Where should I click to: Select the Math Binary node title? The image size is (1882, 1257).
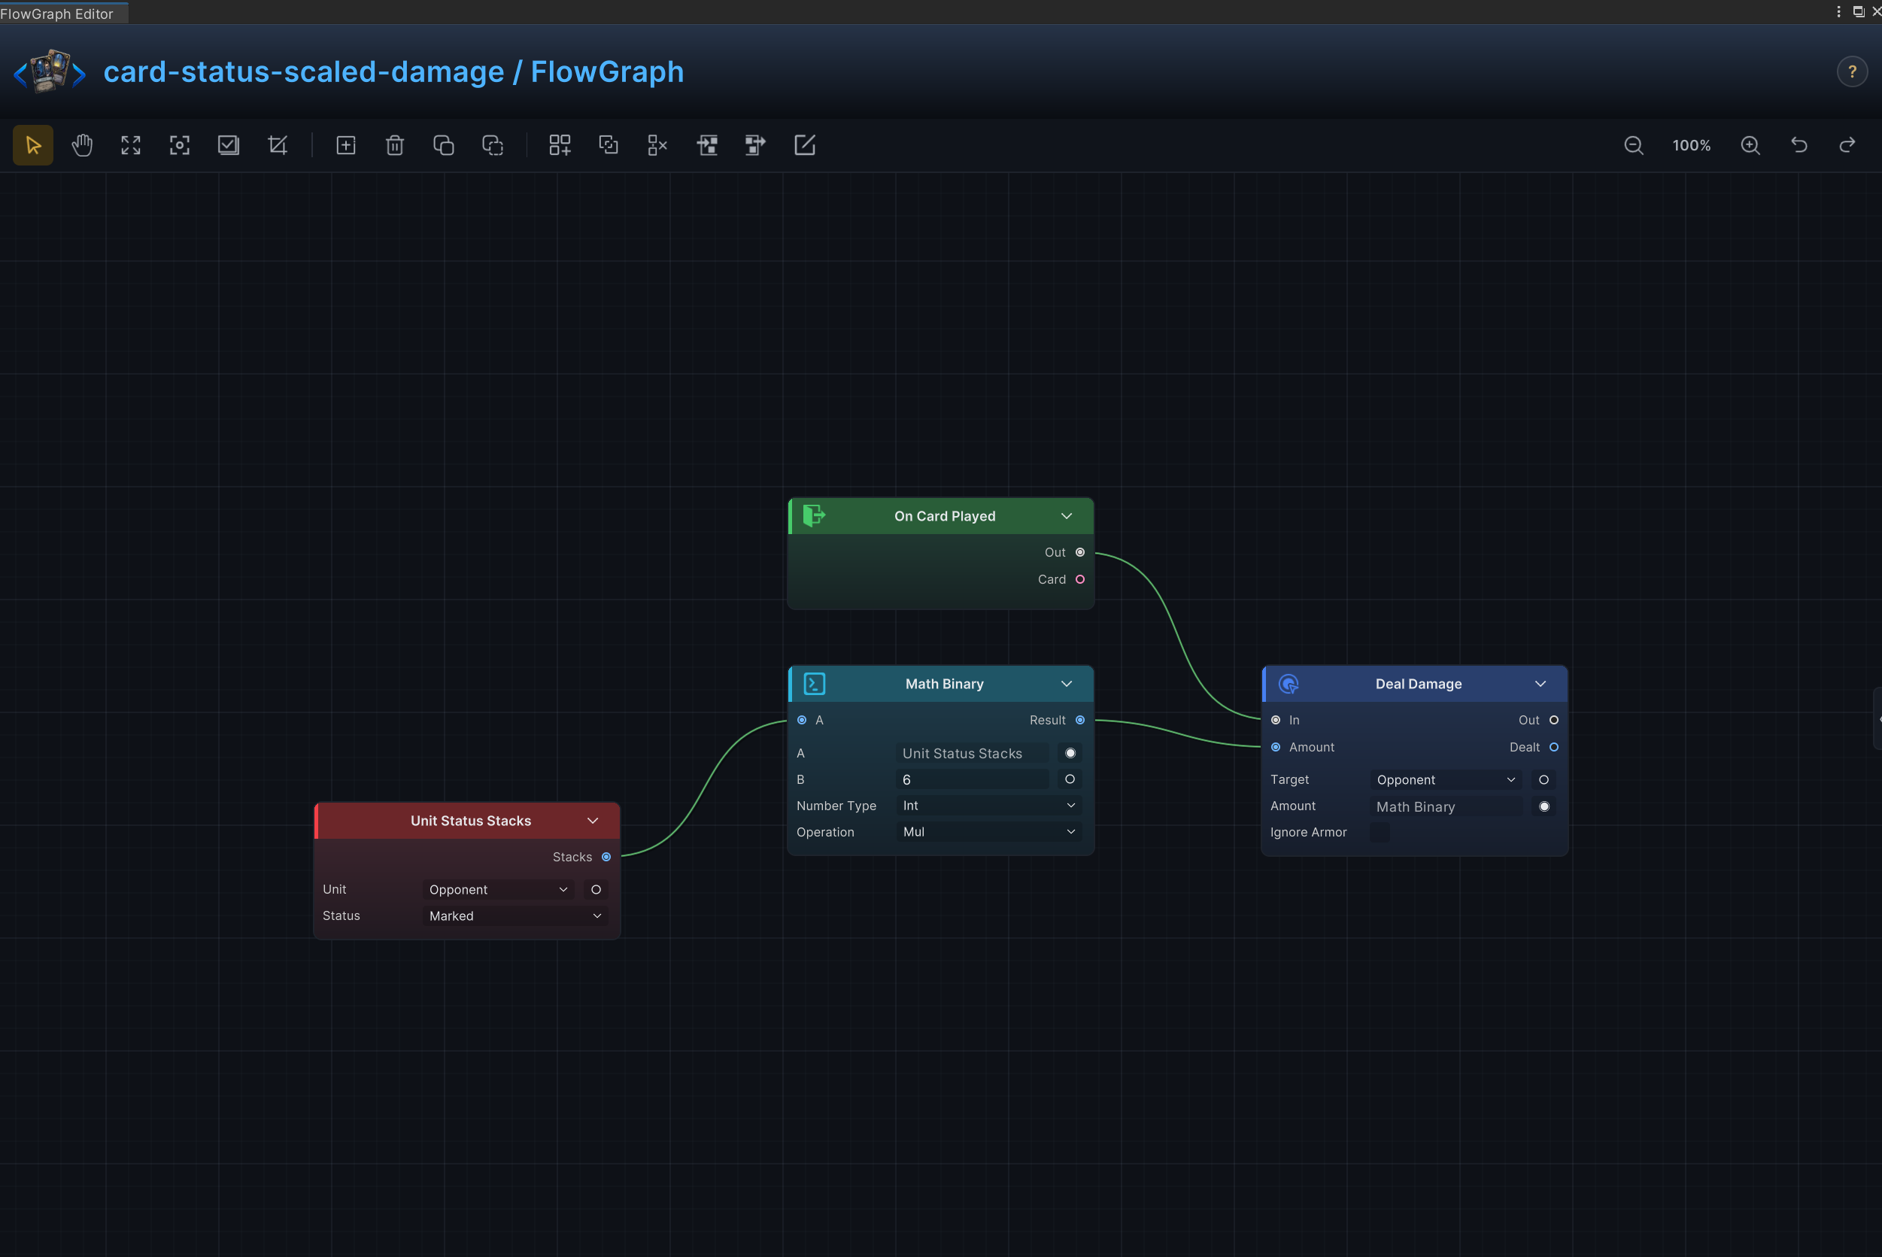tap(944, 684)
